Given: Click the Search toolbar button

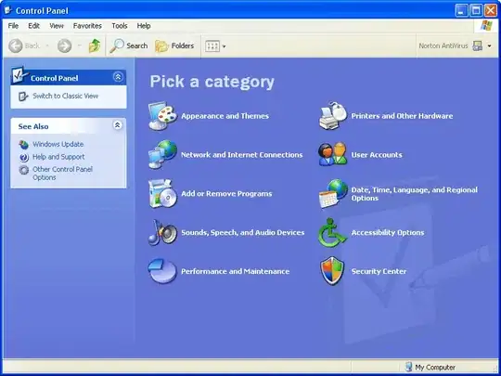Looking at the screenshot, I should coord(128,46).
